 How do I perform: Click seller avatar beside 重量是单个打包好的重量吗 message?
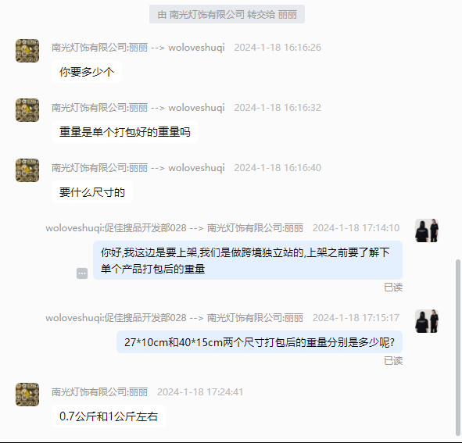(x=27, y=110)
